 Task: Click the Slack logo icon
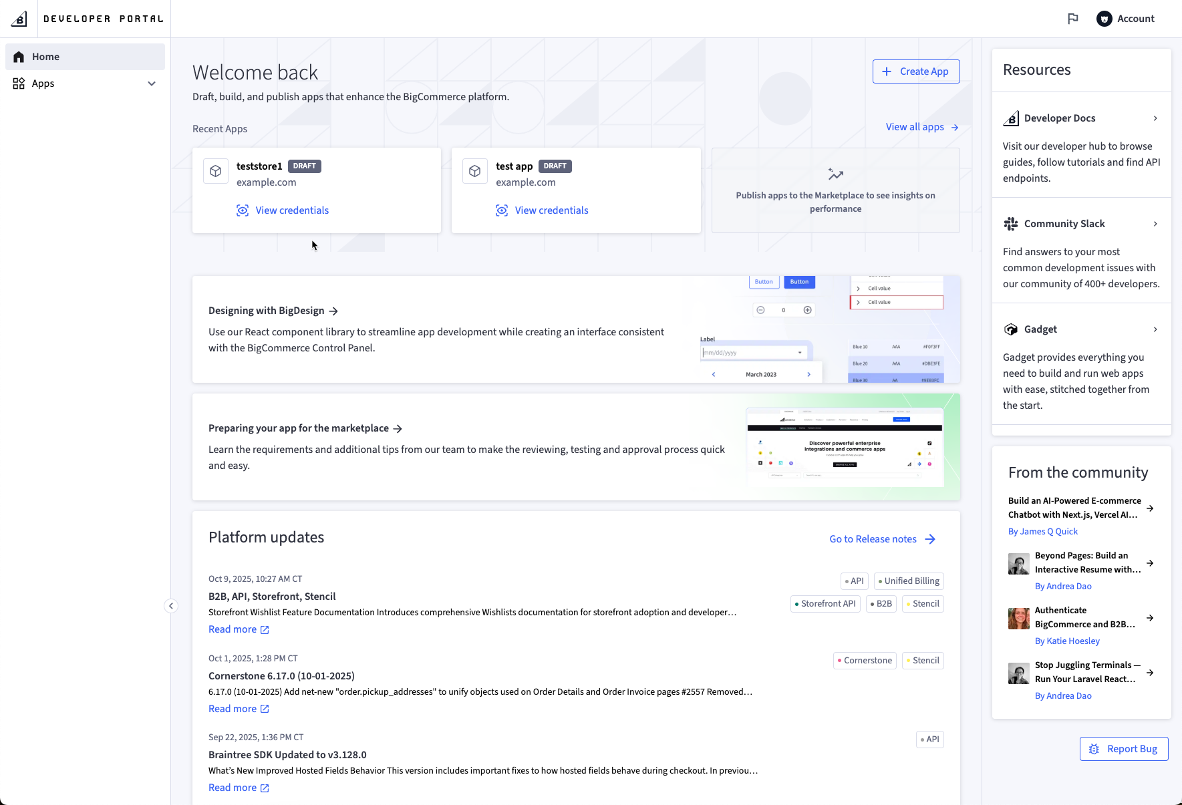[x=1011, y=224]
